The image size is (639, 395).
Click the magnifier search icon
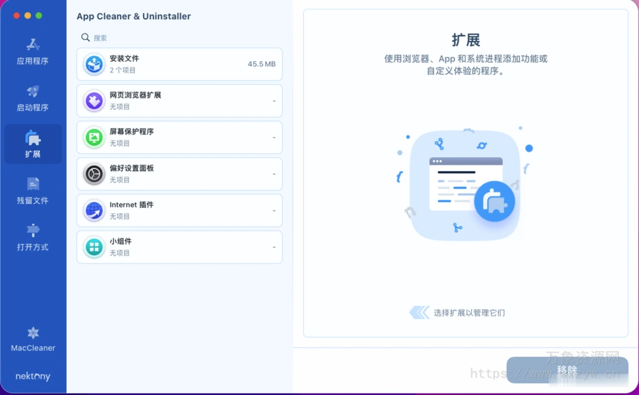point(85,37)
